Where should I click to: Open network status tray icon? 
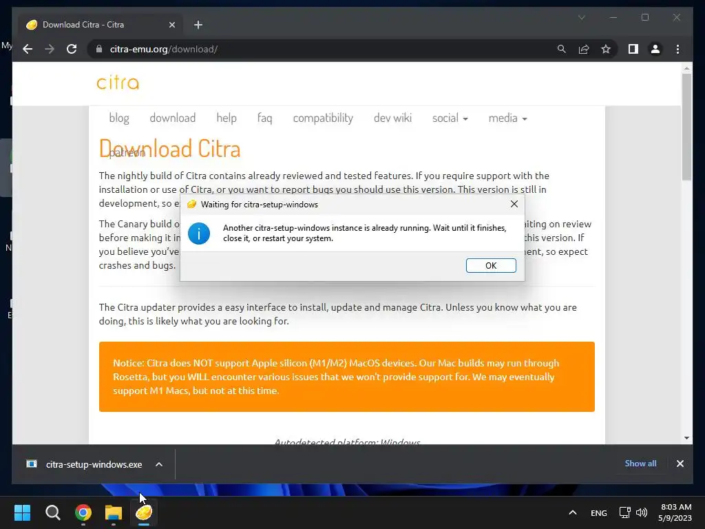tap(624, 512)
